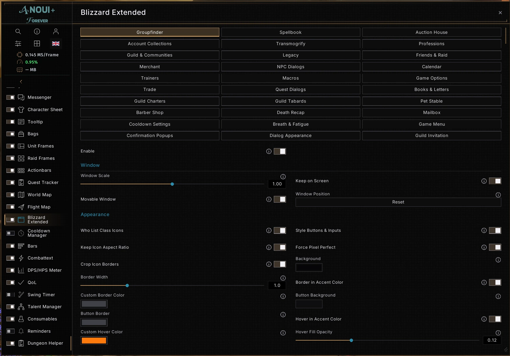Open Quest Tracker module settings
The image size is (510, 356).
(43, 183)
